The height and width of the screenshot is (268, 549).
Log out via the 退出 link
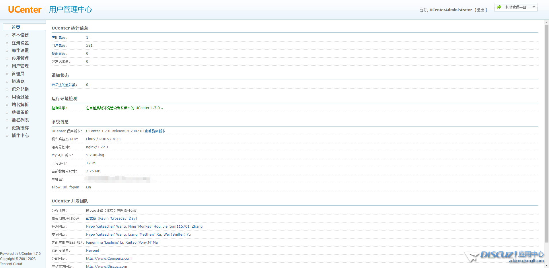(x=481, y=10)
